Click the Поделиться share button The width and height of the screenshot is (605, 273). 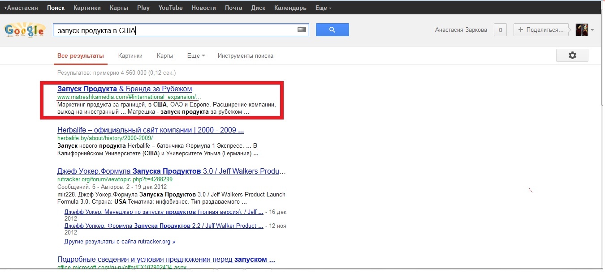pyautogui.click(x=541, y=30)
